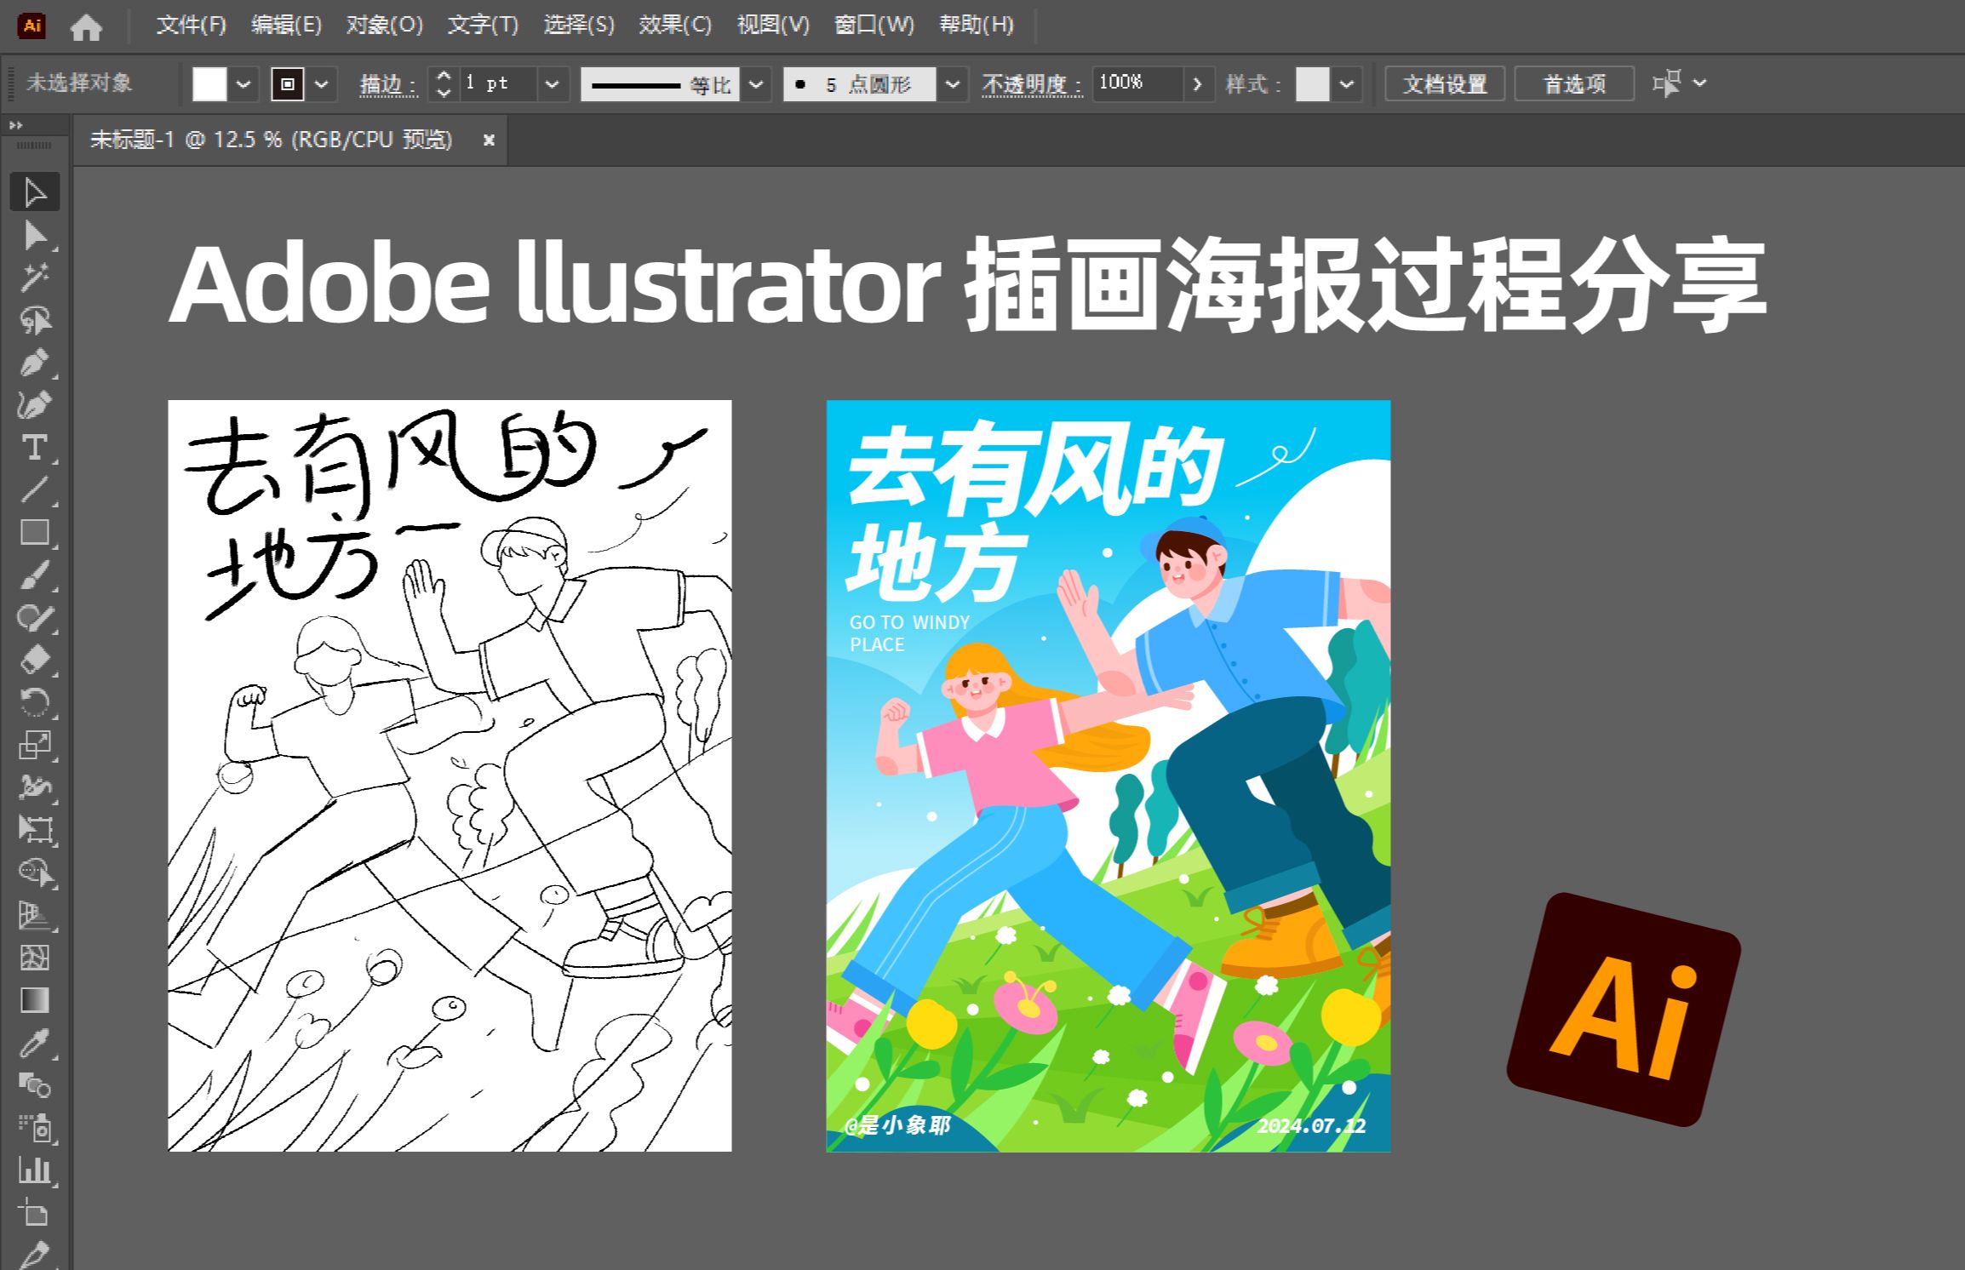Select the Type tool
Image resolution: width=1965 pixels, height=1270 pixels.
(x=35, y=448)
